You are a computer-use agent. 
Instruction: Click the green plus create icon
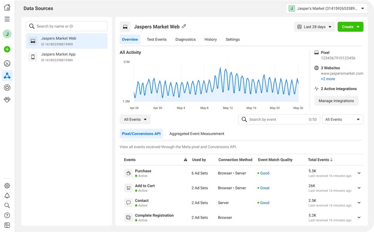pos(7,49)
